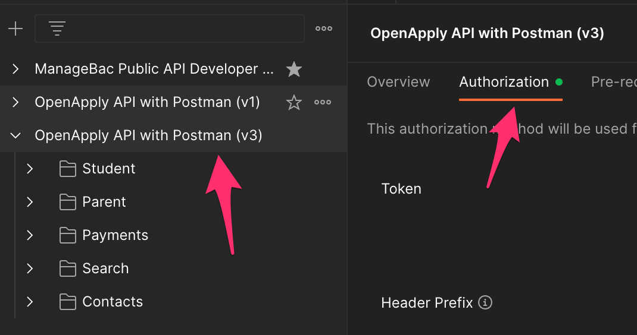Select the Contacts folder icon
637x335 pixels.
pyautogui.click(x=67, y=302)
